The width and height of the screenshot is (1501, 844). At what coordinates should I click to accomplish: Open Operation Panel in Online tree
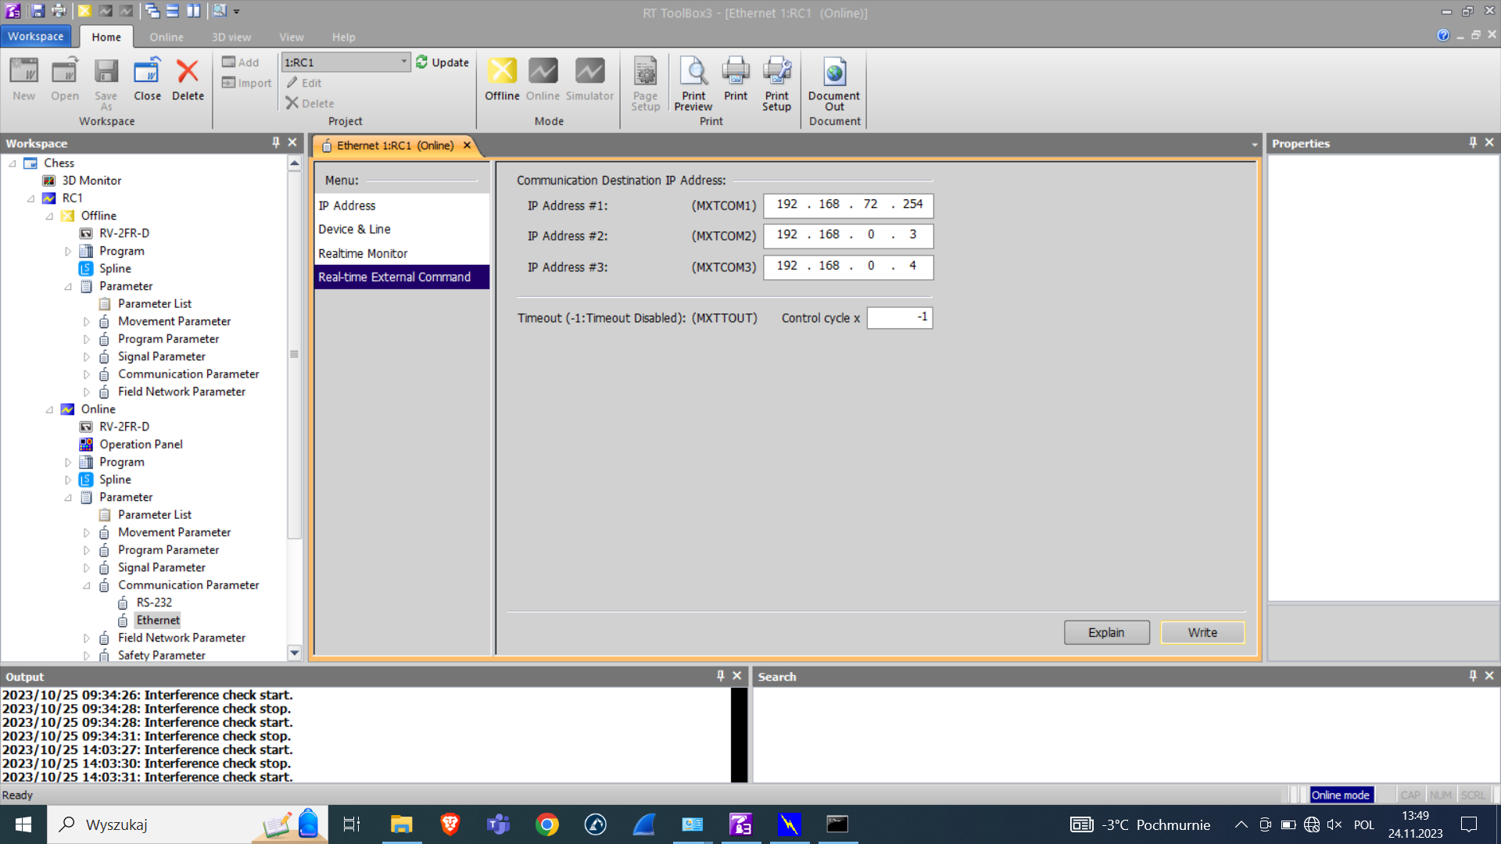[x=141, y=444]
